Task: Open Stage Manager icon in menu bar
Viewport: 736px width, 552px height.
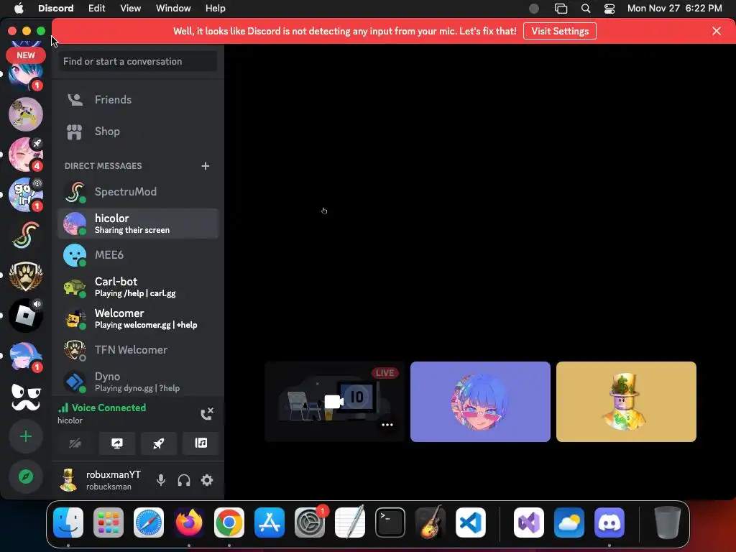Action: (x=561, y=9)
